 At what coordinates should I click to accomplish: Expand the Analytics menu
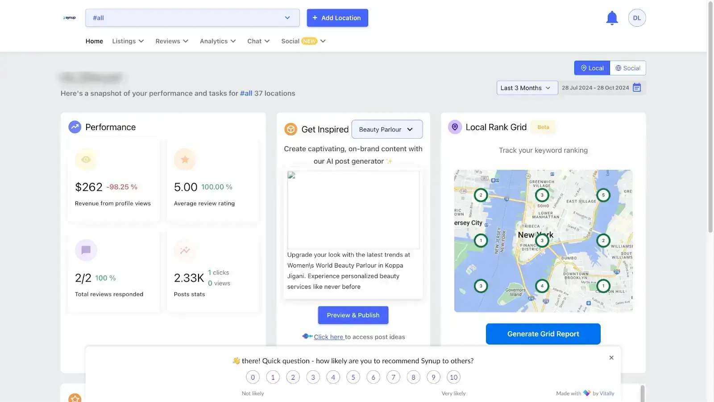218,41
